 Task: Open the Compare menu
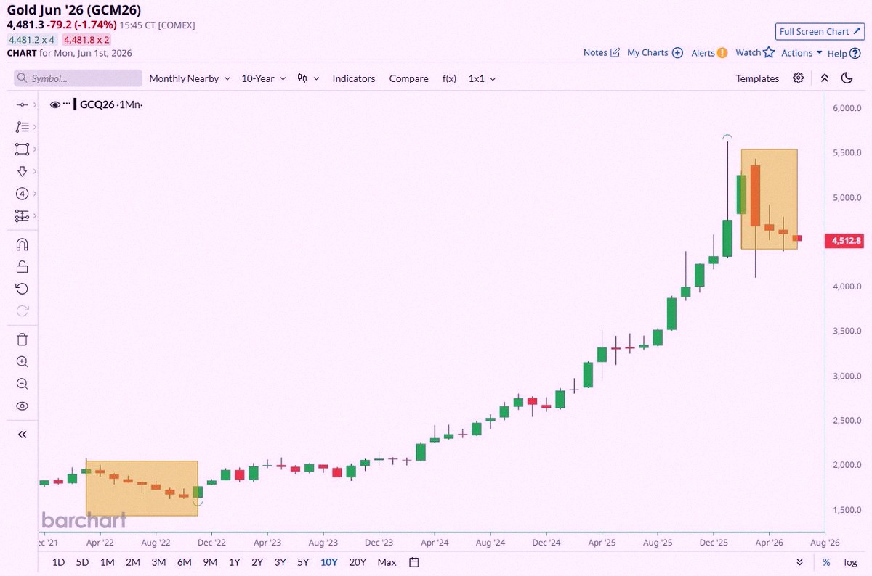(408, 78)
